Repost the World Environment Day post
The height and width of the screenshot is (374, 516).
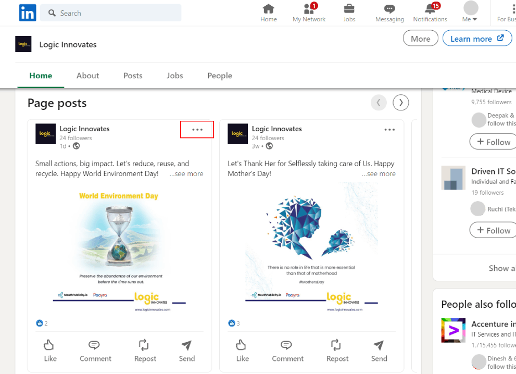click(x=145, y=351)
